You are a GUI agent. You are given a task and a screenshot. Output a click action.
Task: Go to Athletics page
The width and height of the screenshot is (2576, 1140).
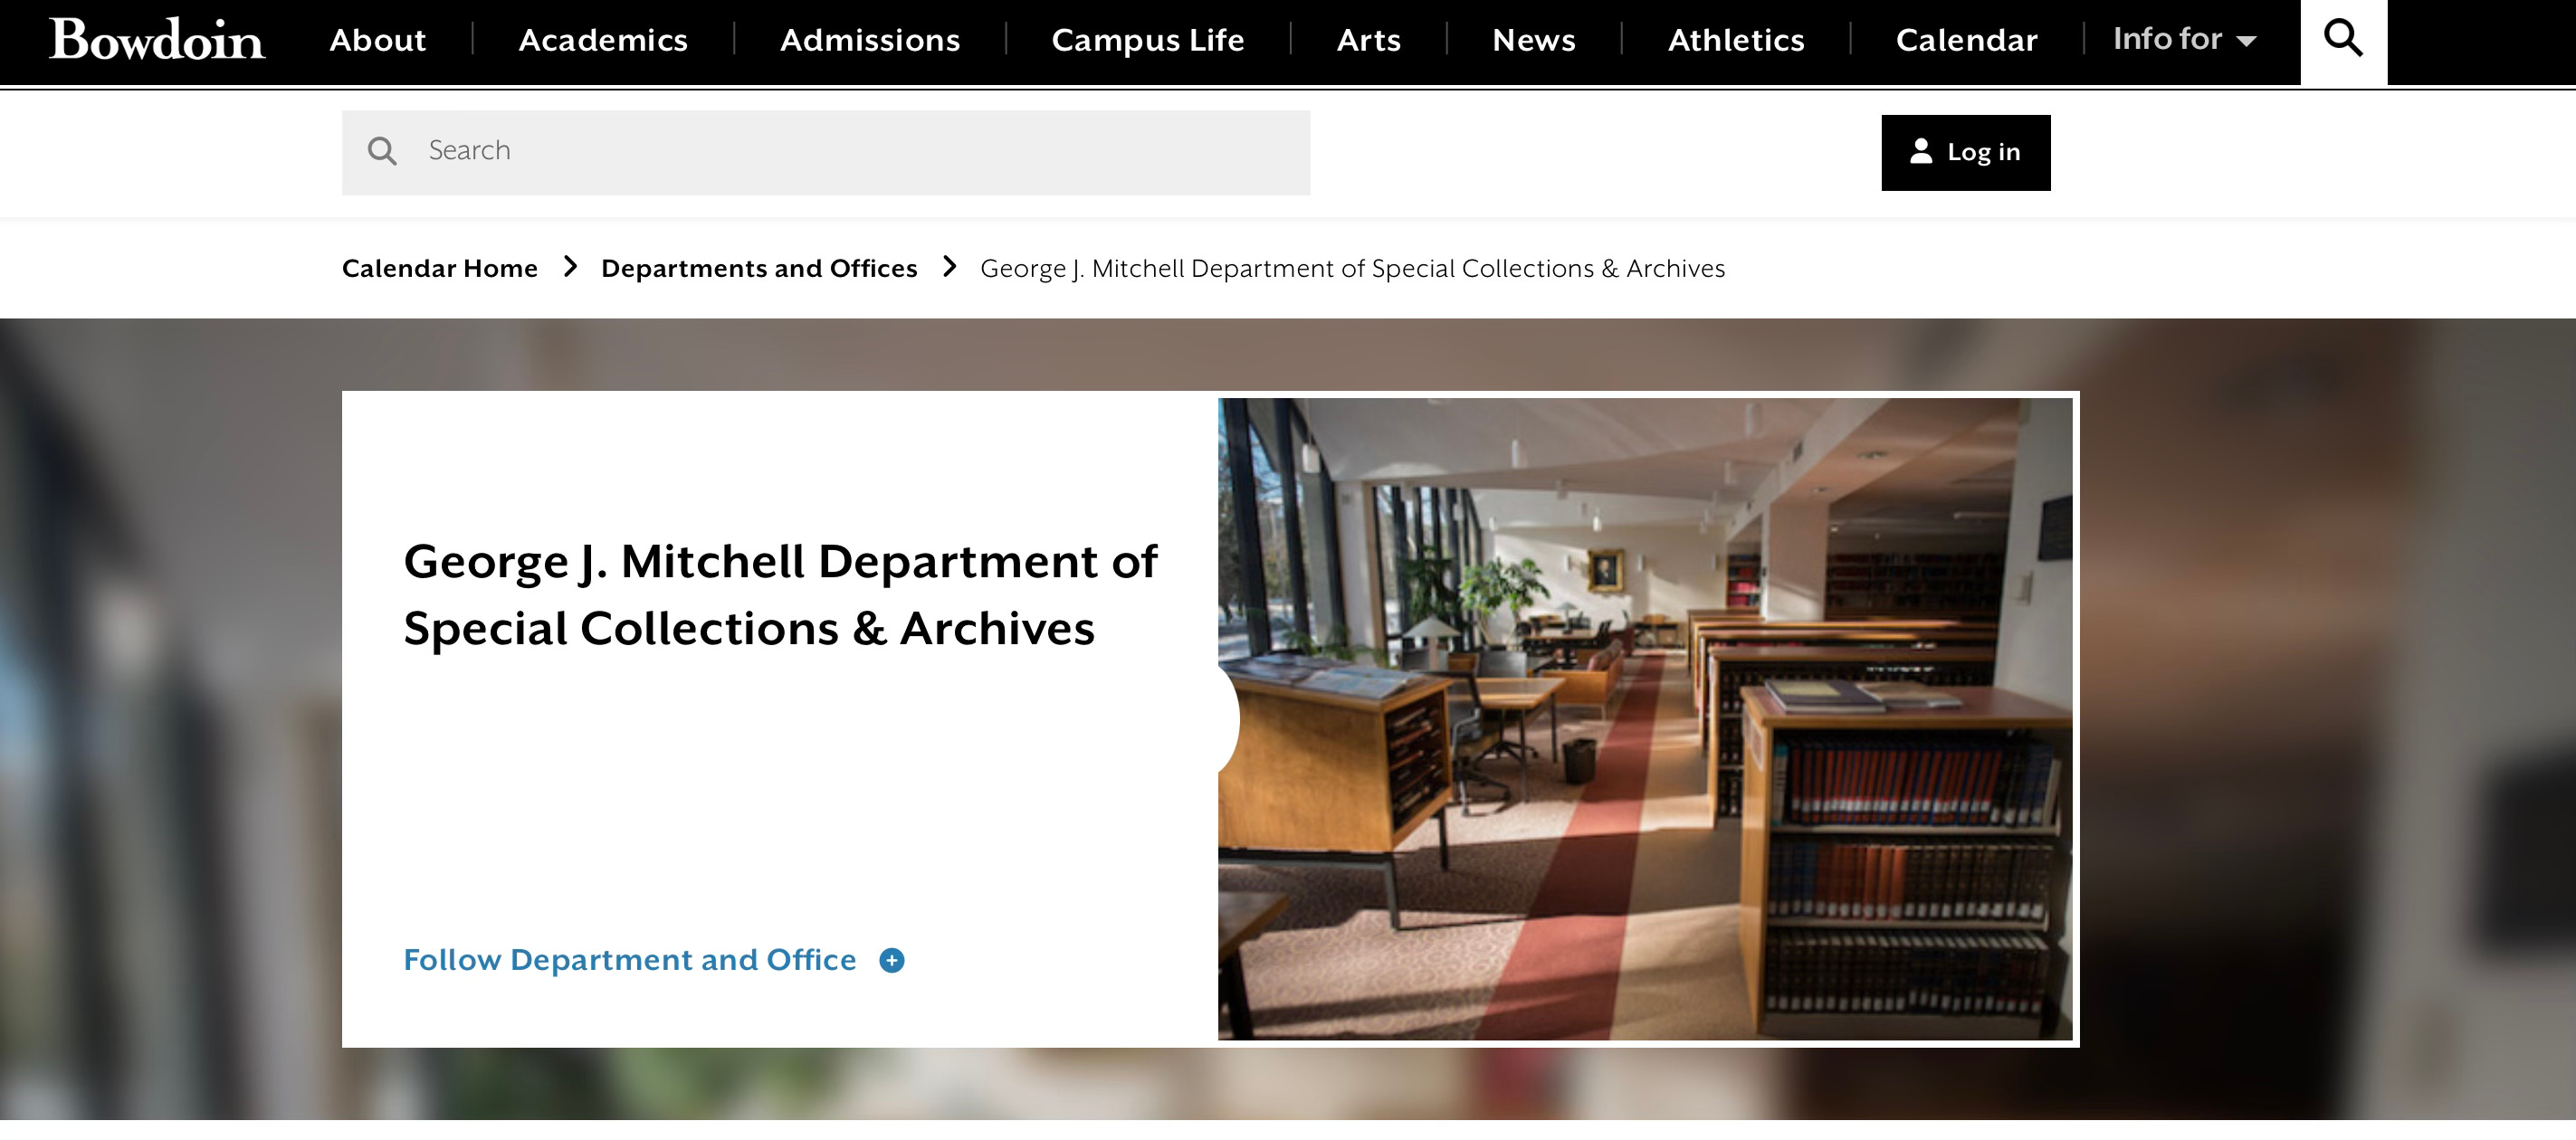pyautogui.click(x=1736, y=40)
